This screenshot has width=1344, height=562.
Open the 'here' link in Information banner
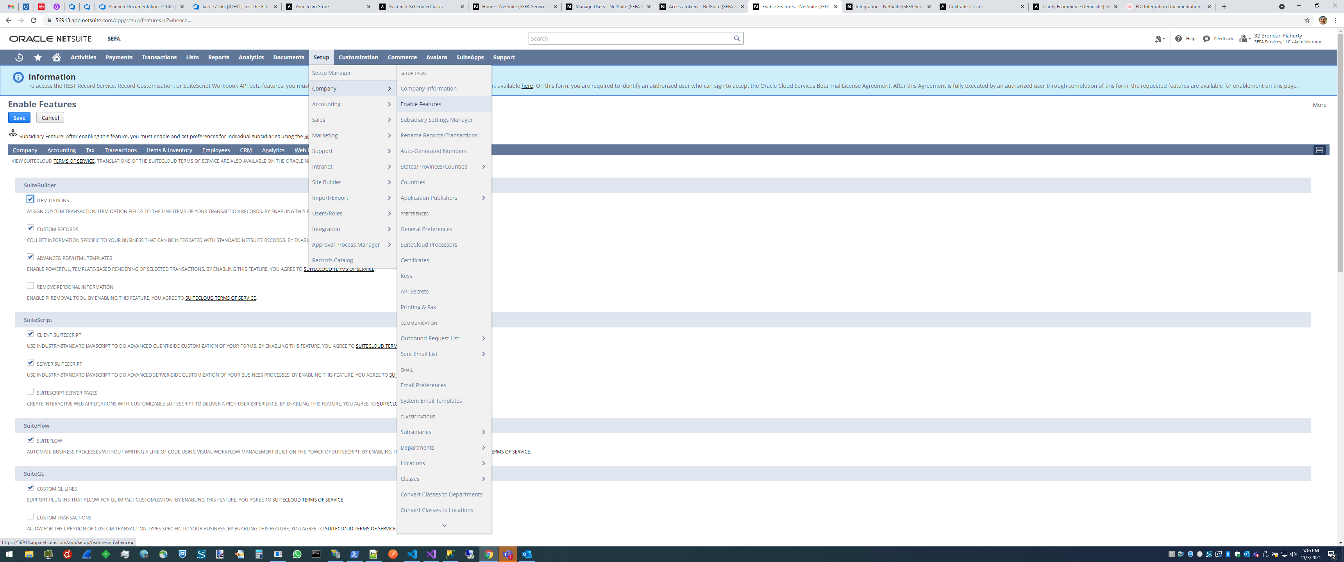pos(527,86)
